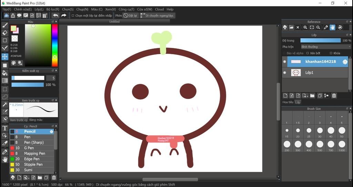The width and height of the screenshot is (353, 187).
Task: Undock the Lớp layer panel
Action: coord(347,35)
